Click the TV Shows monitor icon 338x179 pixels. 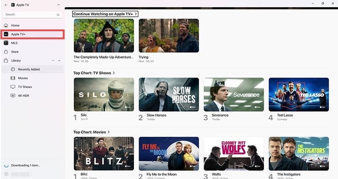pyautogui.click(x=13, y=87)
